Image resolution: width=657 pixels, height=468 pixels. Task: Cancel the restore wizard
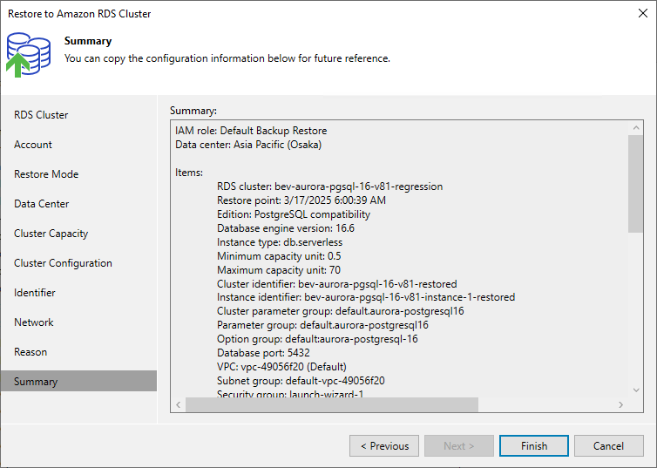pos(608,446)
